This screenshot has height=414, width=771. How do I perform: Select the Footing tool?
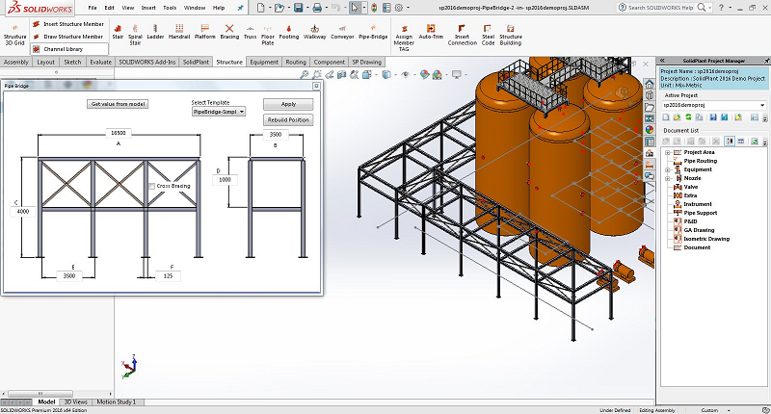288,32
